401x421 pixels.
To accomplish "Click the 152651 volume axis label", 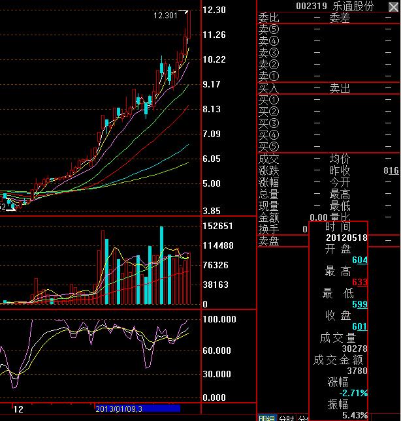I will (x=218, y=226).
